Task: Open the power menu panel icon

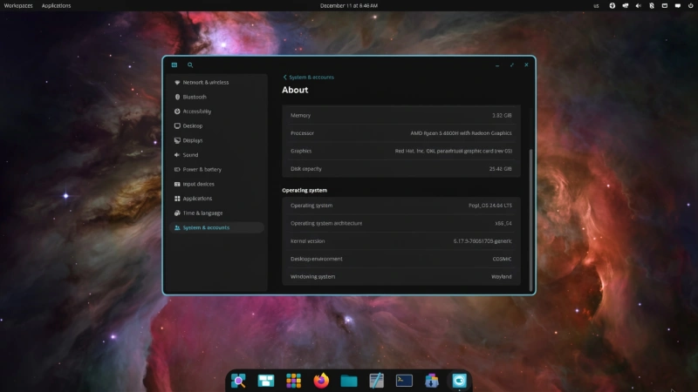Action: point(690,6)
